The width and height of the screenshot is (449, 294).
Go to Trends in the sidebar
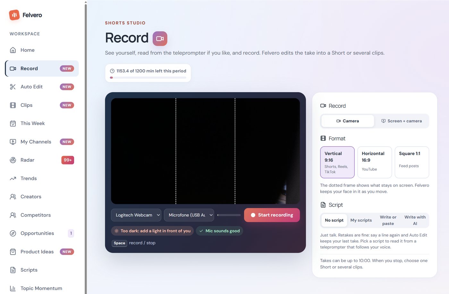click(42, 179)
